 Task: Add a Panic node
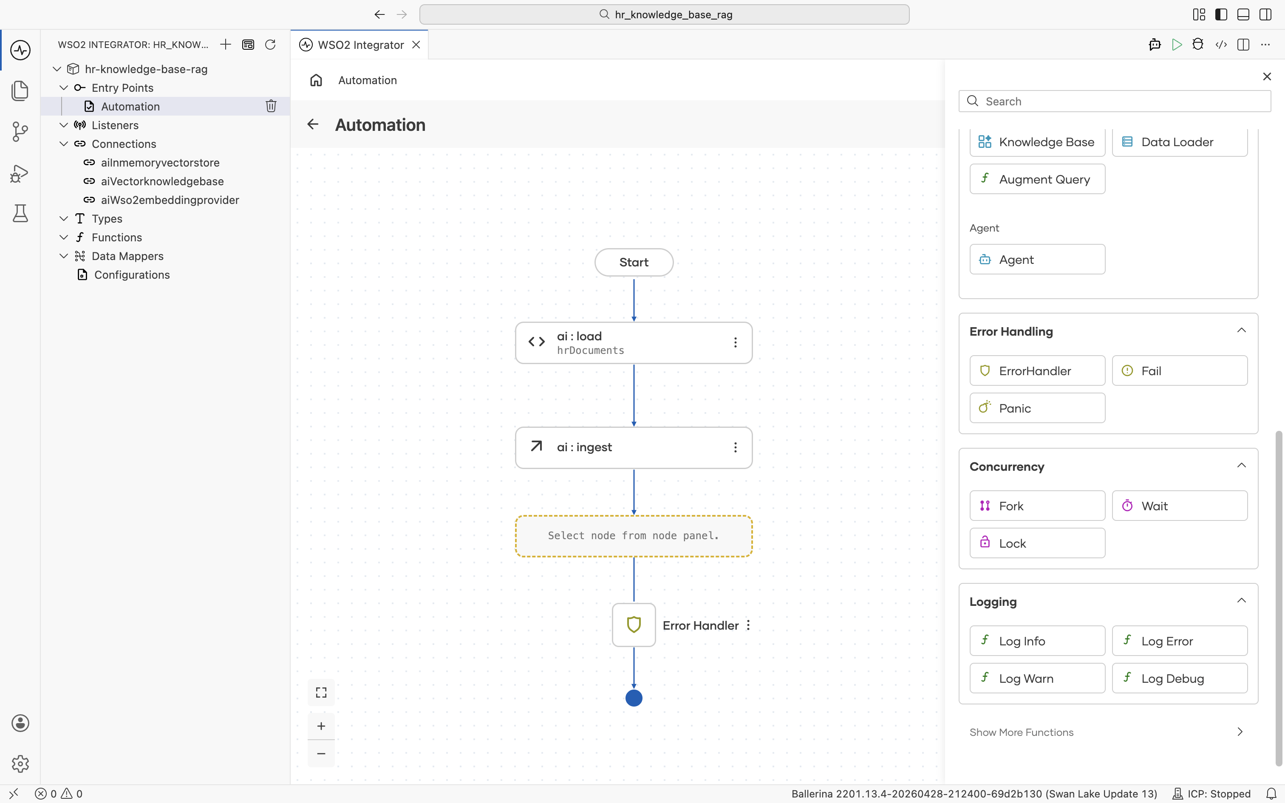pyautogui.click(x=1037, y=408)
